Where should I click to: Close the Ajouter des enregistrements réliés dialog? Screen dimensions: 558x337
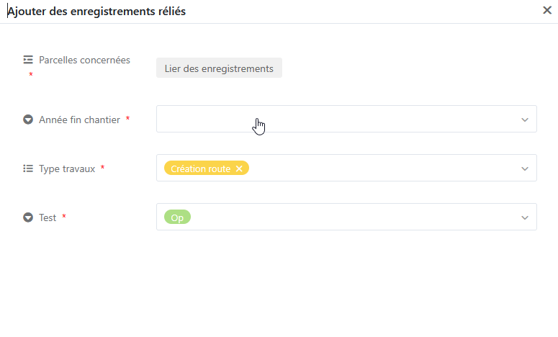546,10
